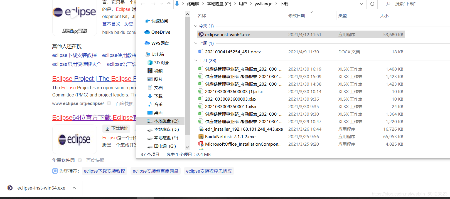The image size is (450, 199).
Task: Select MicrosoftOffice_InstallationCompon file icon
Action: click(x=201, y=144)
